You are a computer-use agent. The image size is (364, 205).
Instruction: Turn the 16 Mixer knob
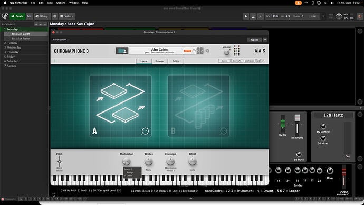[323, 138]
